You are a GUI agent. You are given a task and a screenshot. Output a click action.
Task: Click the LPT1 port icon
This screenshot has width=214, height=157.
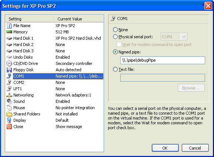[x=9, y=89]
